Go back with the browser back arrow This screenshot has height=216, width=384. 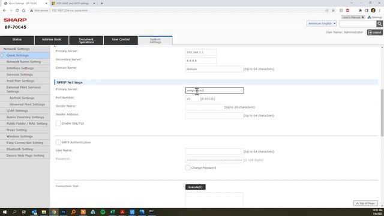pos(4,11)
